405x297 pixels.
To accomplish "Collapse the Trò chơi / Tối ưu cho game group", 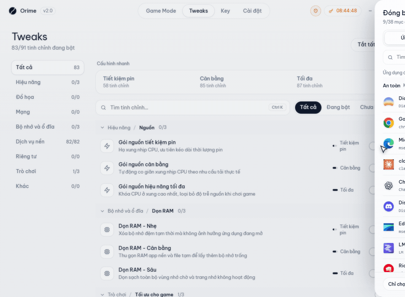I will tap(102, 294).
